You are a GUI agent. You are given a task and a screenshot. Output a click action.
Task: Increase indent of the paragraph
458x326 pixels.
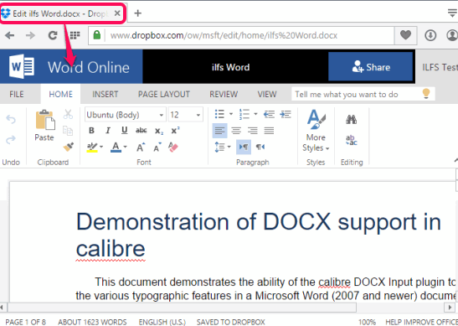click(286, 114)
